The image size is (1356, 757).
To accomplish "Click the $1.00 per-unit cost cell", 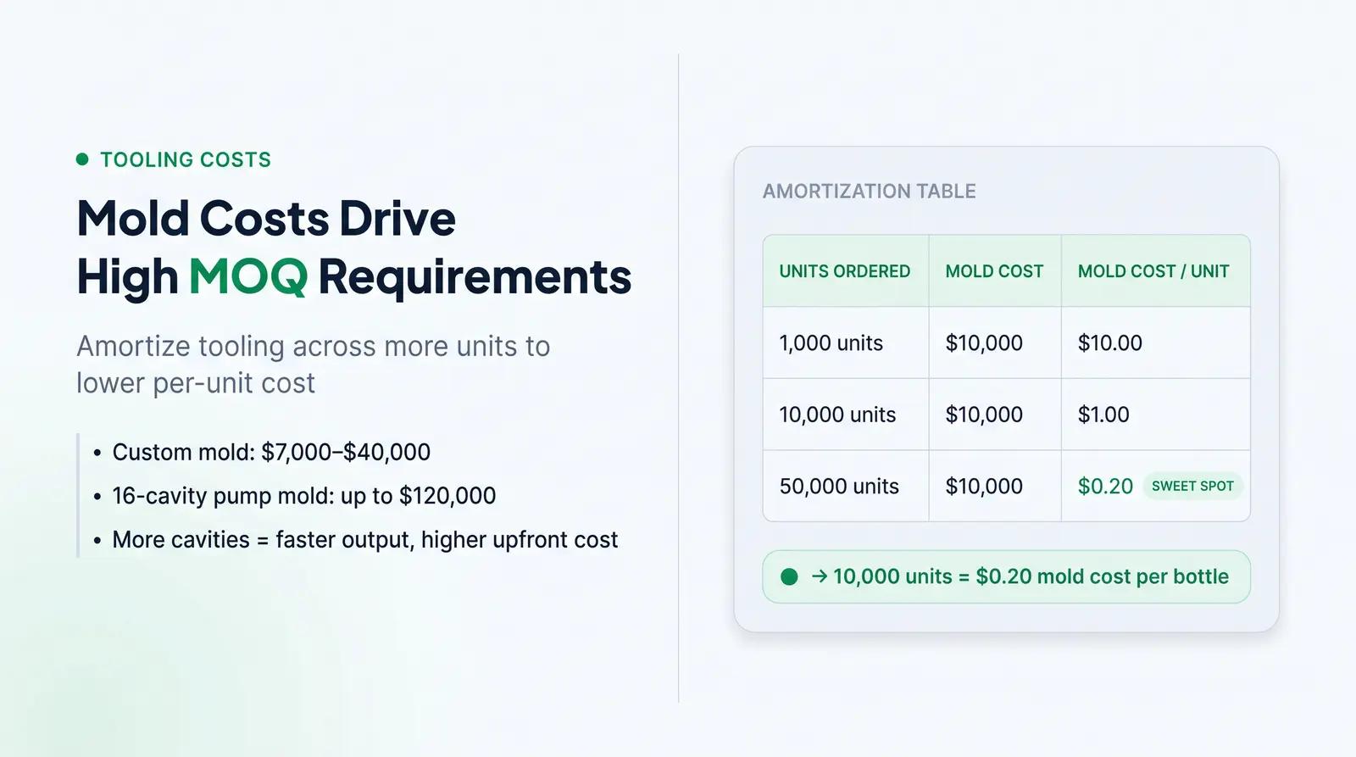I will click(1155, 415).
